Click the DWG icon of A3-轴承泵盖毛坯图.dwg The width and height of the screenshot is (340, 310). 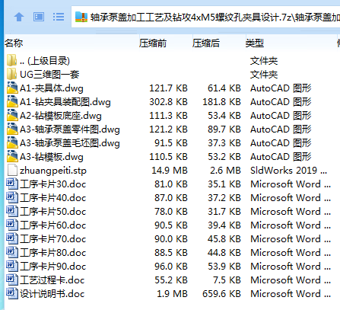pos(12,142)
